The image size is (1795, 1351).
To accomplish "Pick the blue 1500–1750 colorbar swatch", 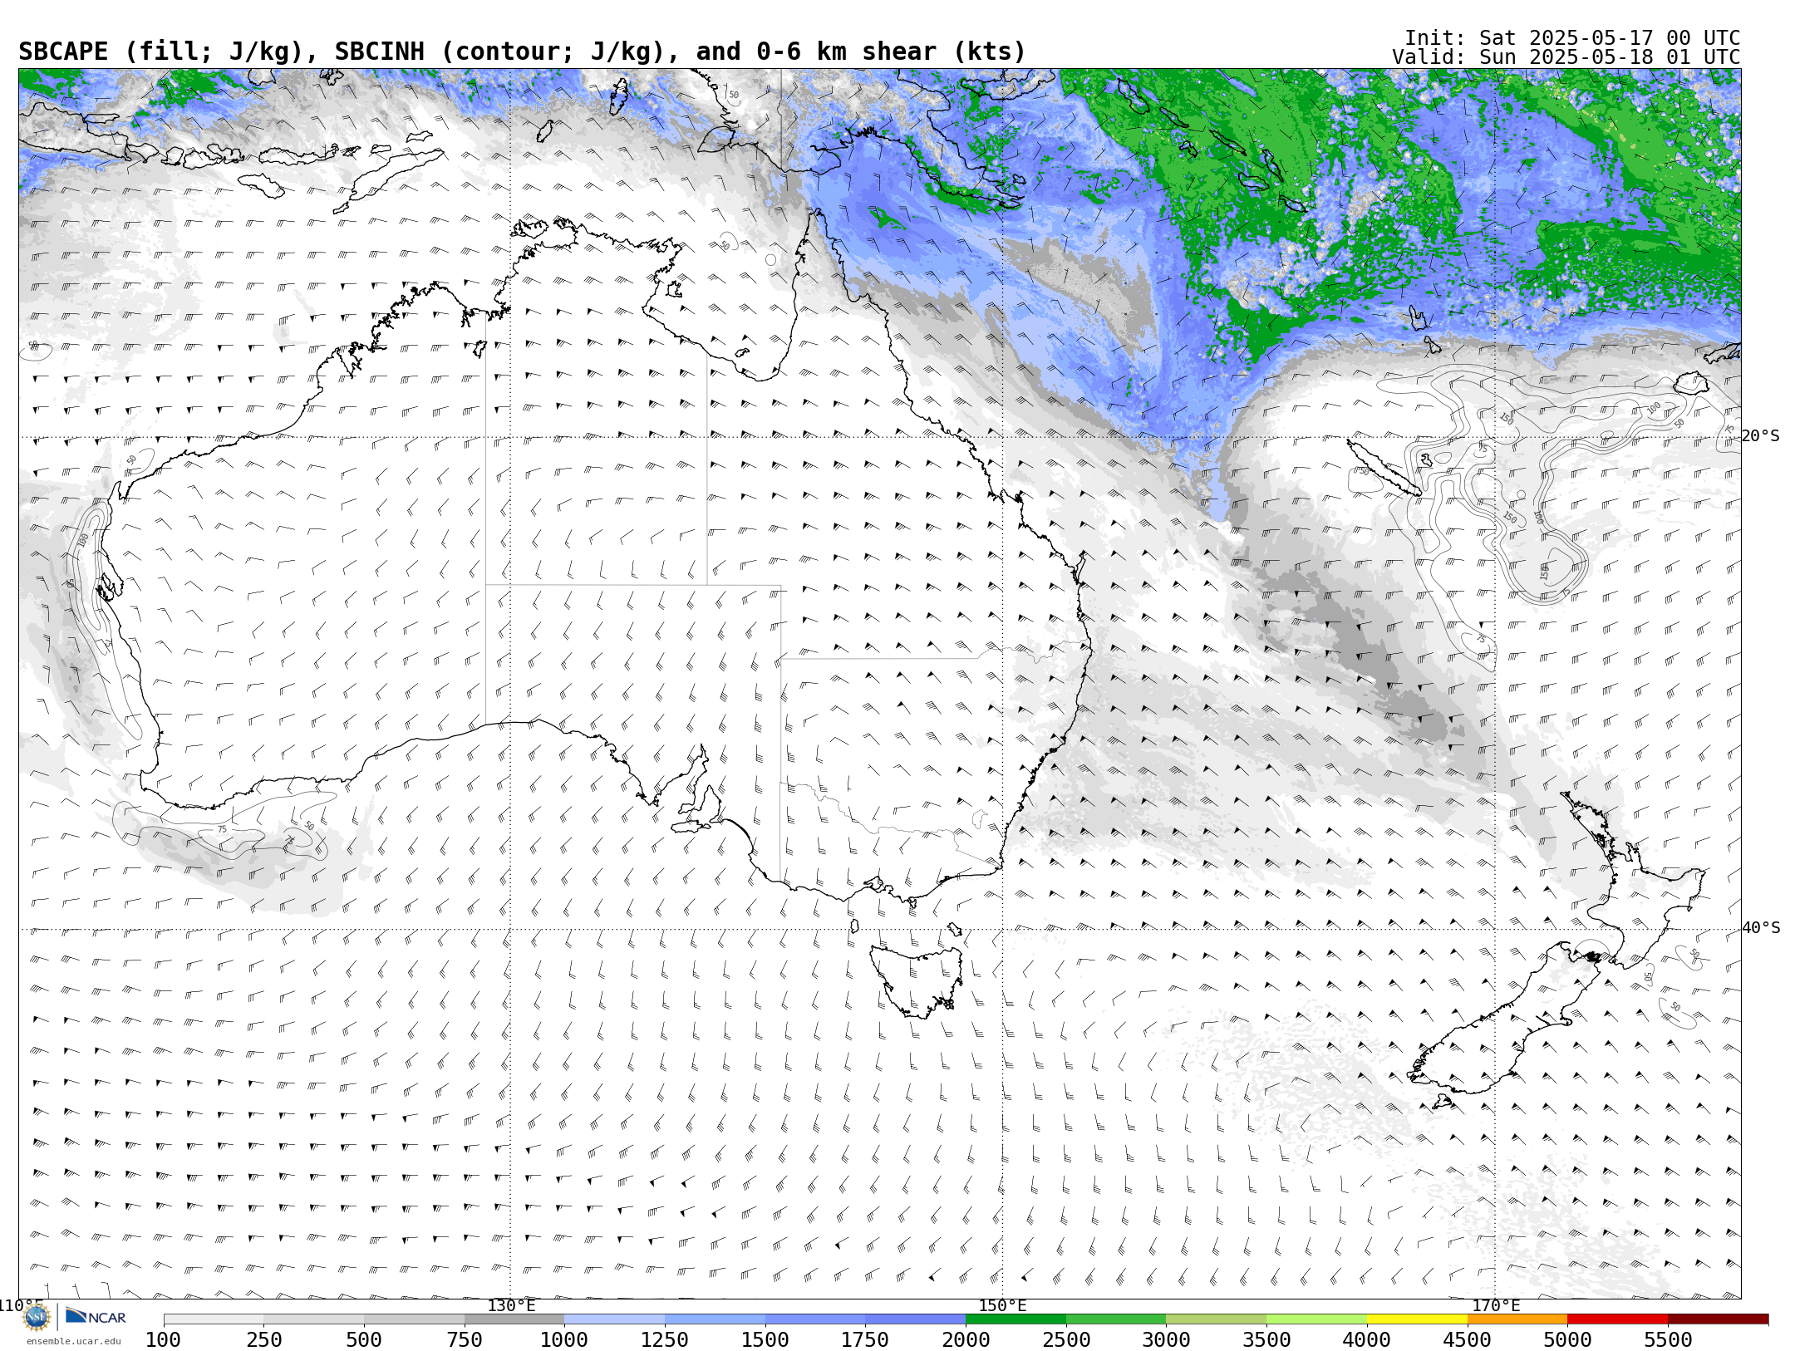I will click(x=815, y=1319).
